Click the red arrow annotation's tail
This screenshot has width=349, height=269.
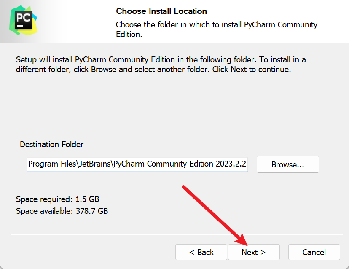[x=184, y=187]
